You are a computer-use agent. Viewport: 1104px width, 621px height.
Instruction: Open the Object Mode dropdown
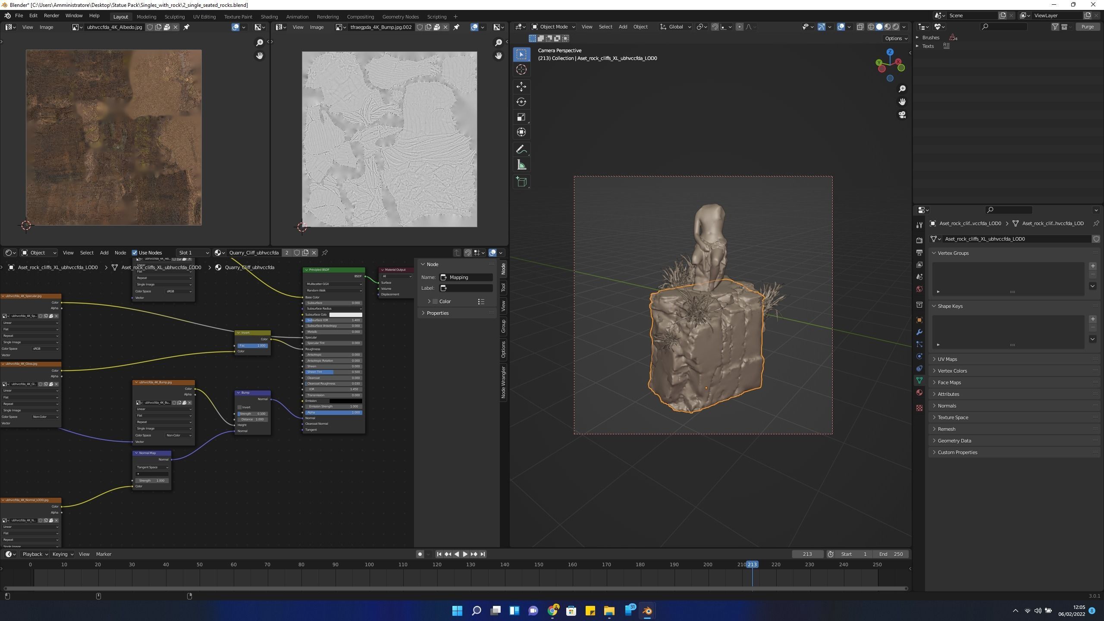(x=553, y=27)
